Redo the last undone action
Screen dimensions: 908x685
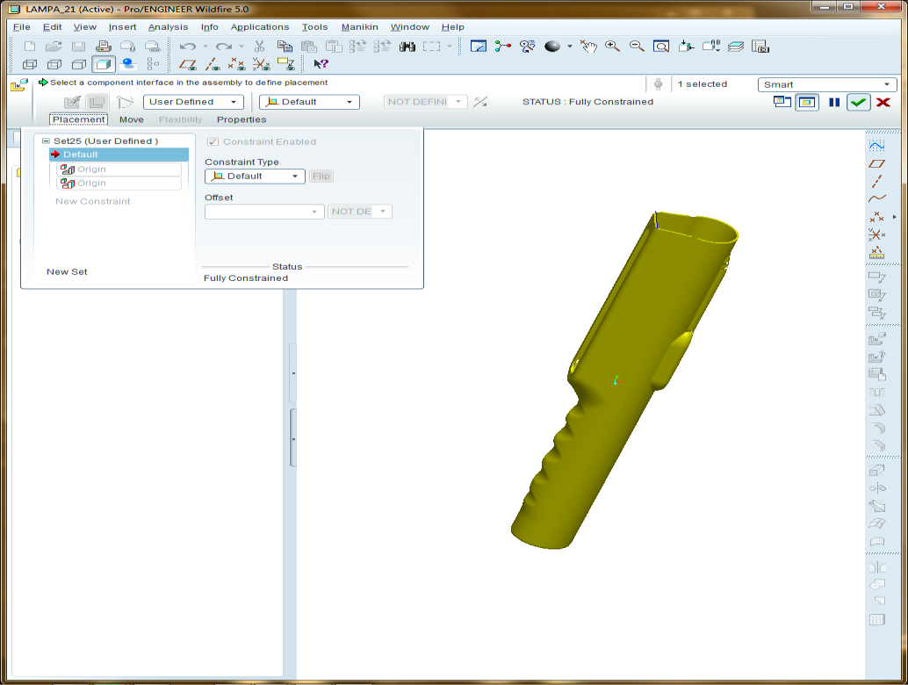click(x=224, y=47)
